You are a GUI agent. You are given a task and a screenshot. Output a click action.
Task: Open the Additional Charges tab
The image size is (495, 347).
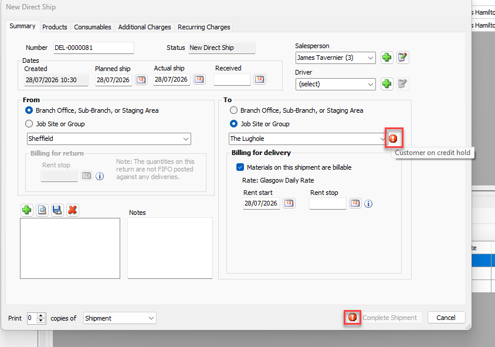[x=145, y=27]
